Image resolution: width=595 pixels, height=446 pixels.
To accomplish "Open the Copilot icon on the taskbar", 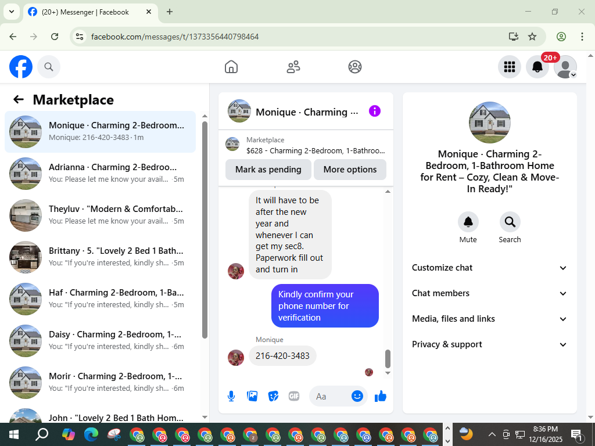I will 69,434.
